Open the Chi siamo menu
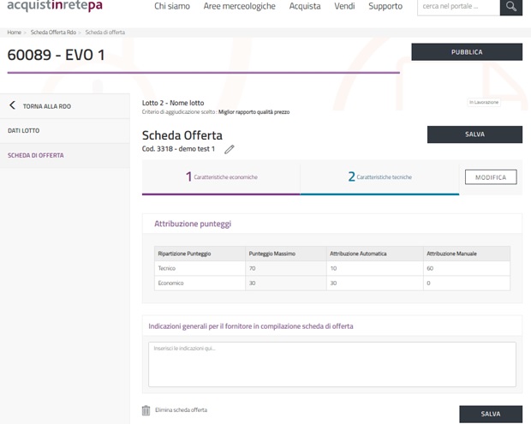Viewport: 531px width, 424px height. click(172, 7)
